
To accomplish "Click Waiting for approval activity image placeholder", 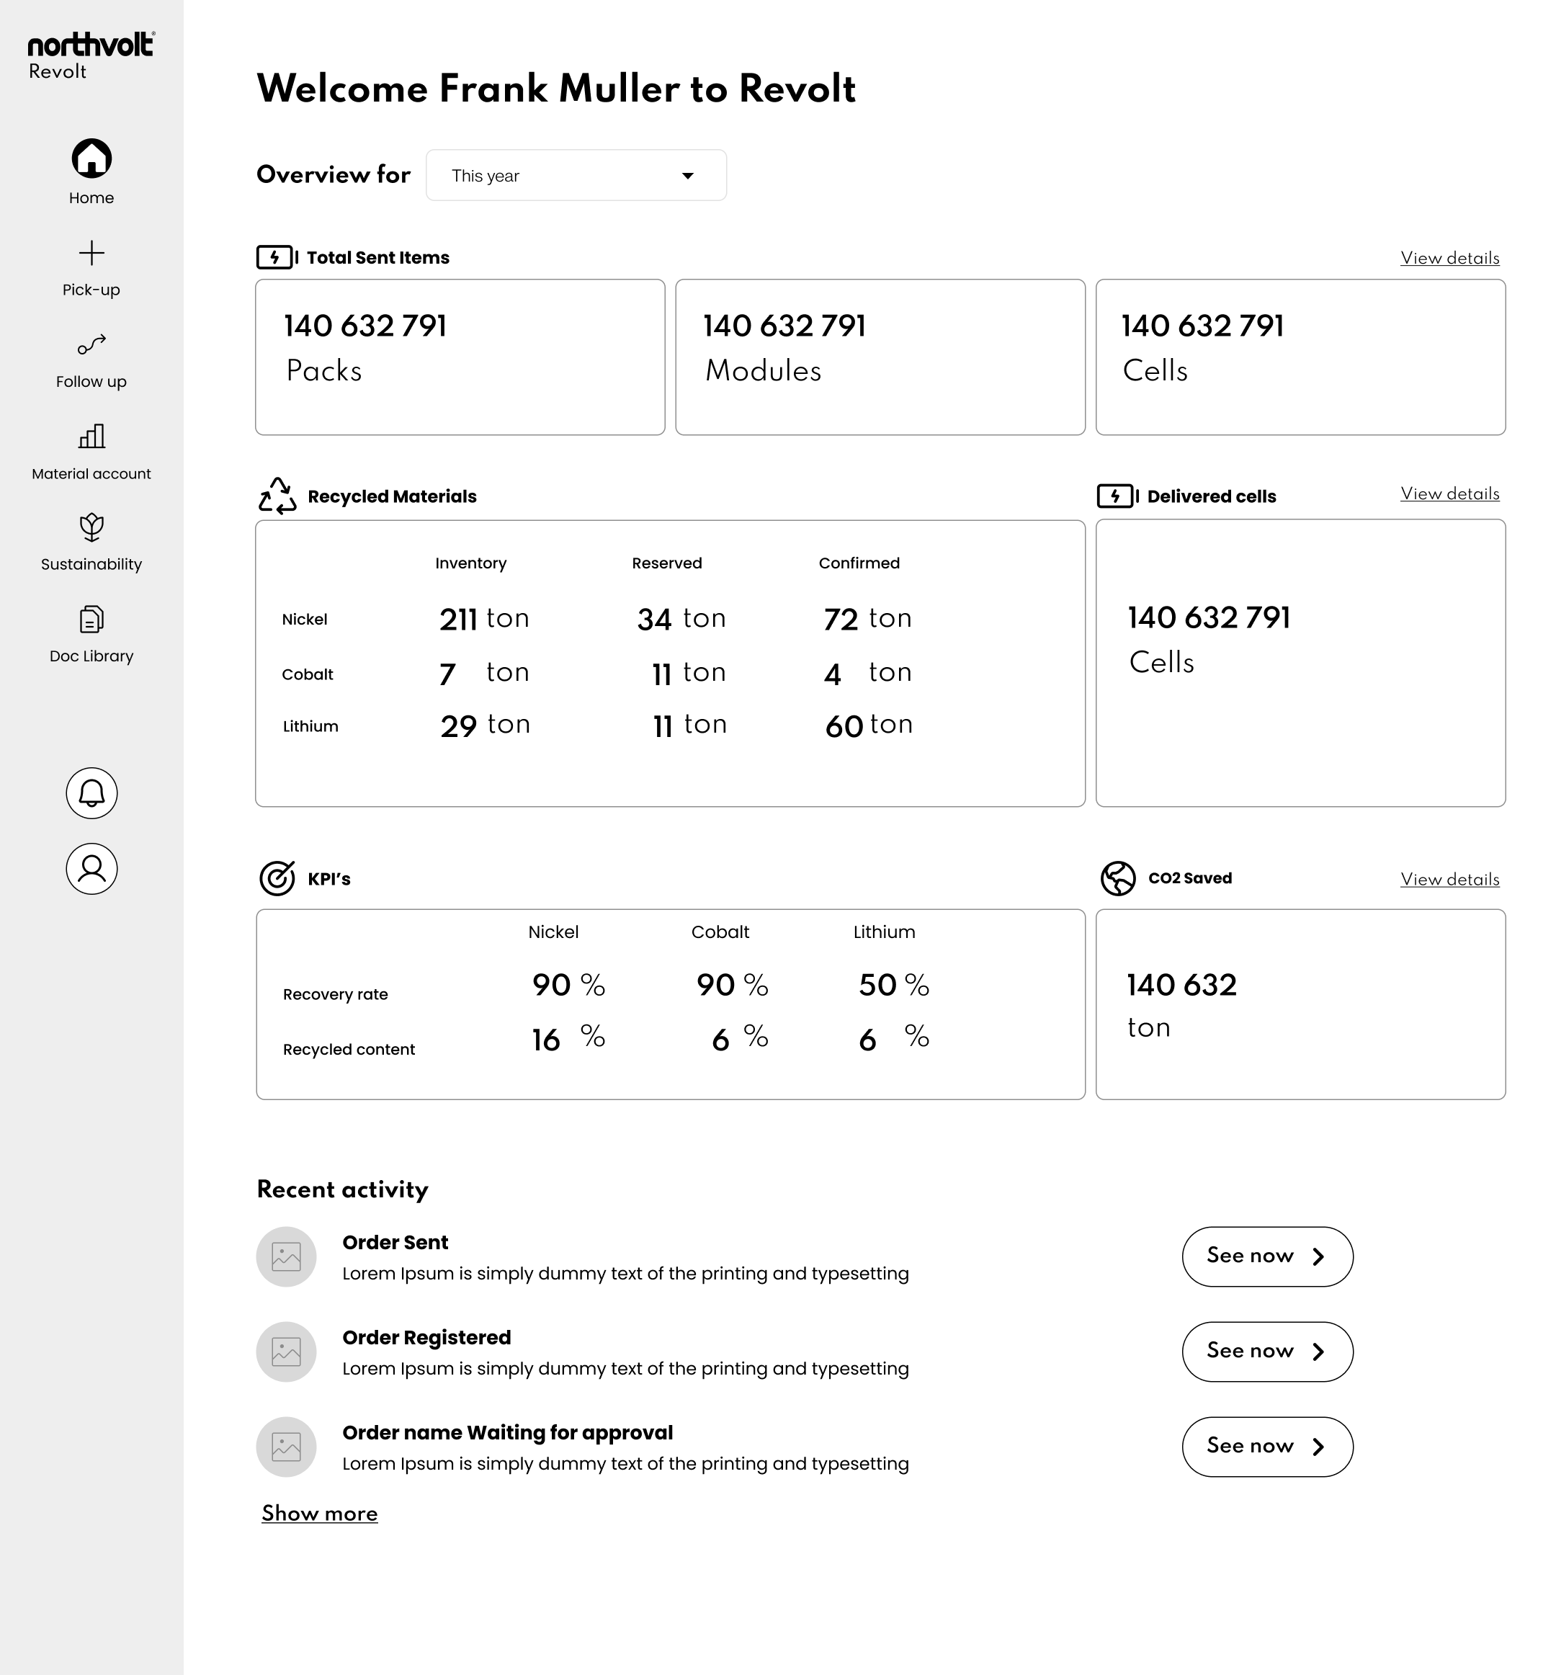I will coord(286,1447).
